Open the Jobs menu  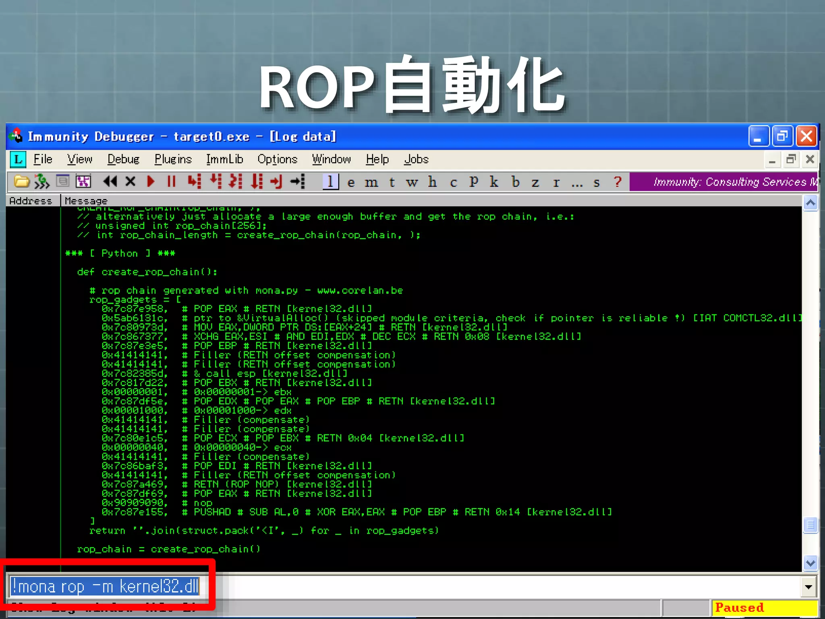coord(417,159)
